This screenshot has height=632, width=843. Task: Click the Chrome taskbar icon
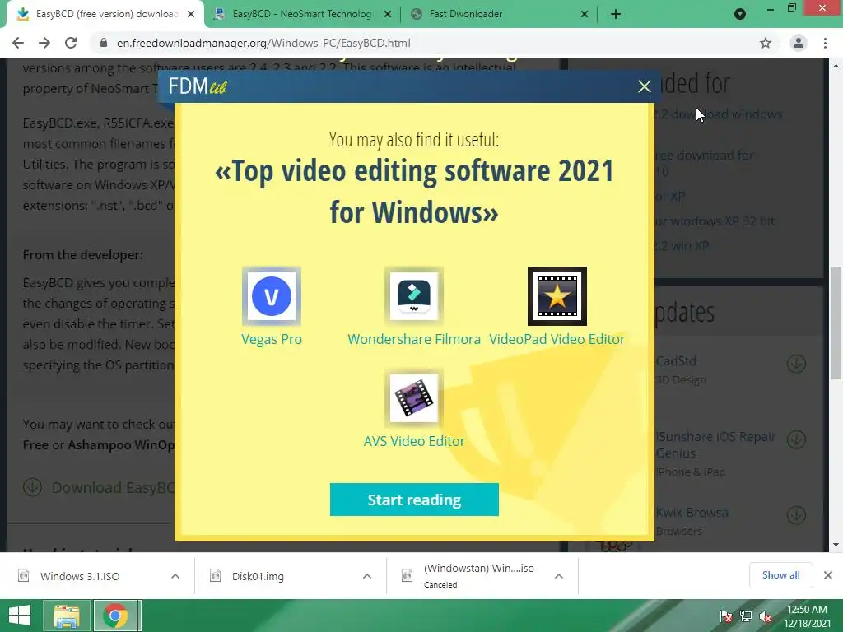coord(116,616)
